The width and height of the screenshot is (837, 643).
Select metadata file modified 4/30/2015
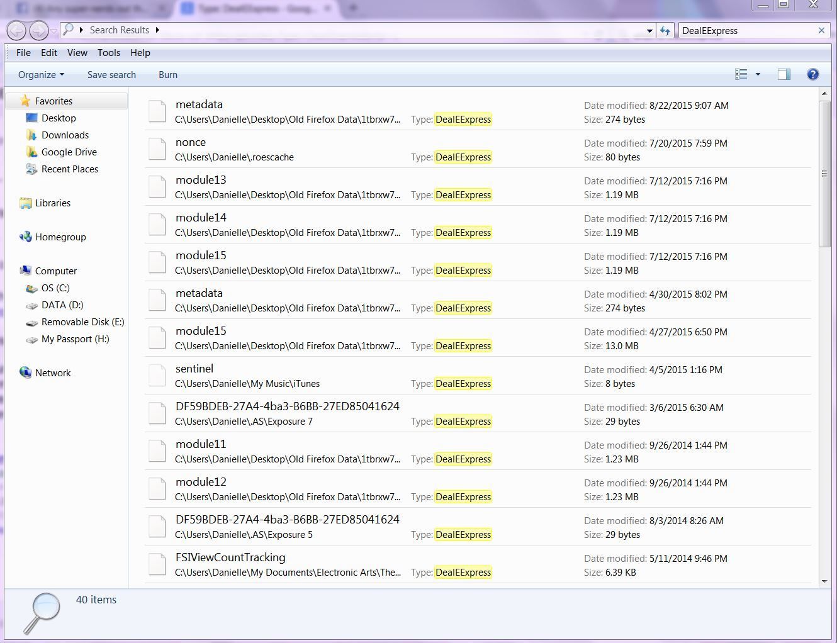[199, 293]
